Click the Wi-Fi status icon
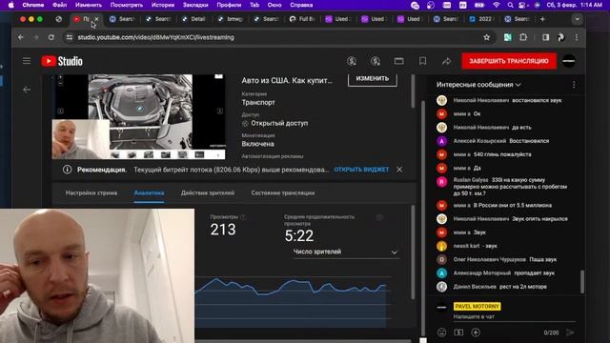Image resolution: width=610 pixels, height=343 pixels. (x=496, y=5)
